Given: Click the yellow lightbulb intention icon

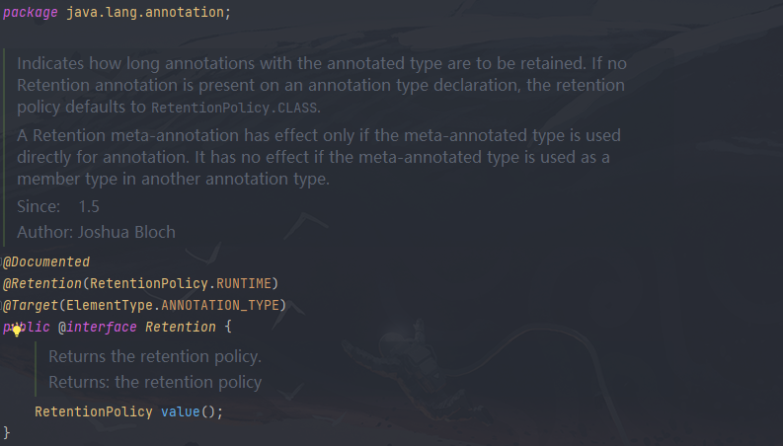Looking at the screenshot, I should coord(17,331).
